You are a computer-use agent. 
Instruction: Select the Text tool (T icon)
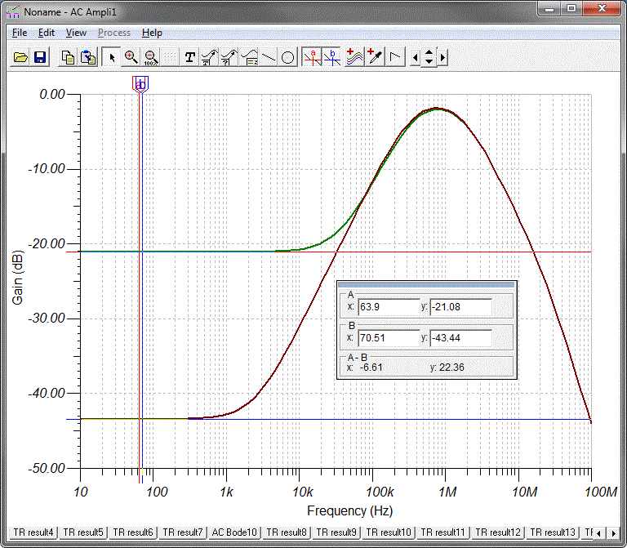point(190,57)
